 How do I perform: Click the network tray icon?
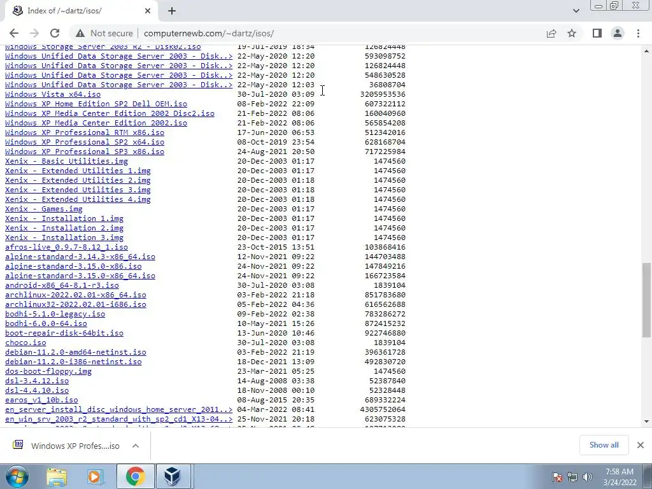(572, 477)
